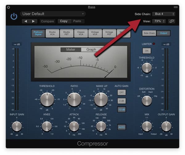Switch to the Classic VCA model
The image size is (185, 155).
[81, 33]
